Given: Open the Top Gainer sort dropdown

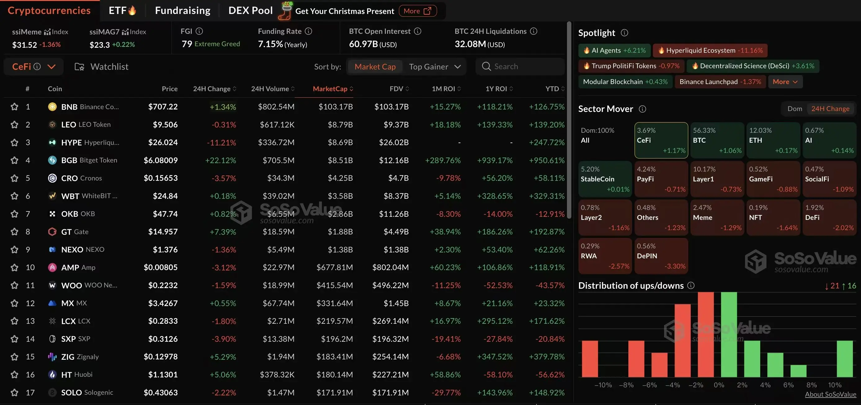Looking at the screenshot, I should (435, 66).
